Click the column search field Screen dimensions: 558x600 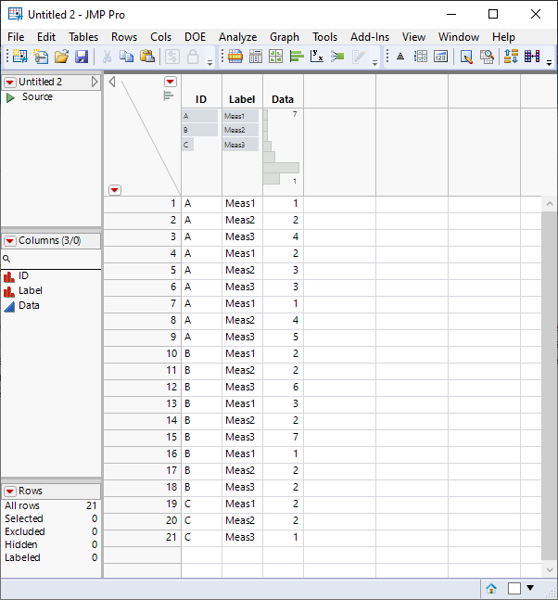point(51,259)
